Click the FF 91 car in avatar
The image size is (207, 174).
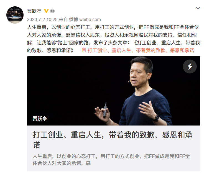[15, 17]
